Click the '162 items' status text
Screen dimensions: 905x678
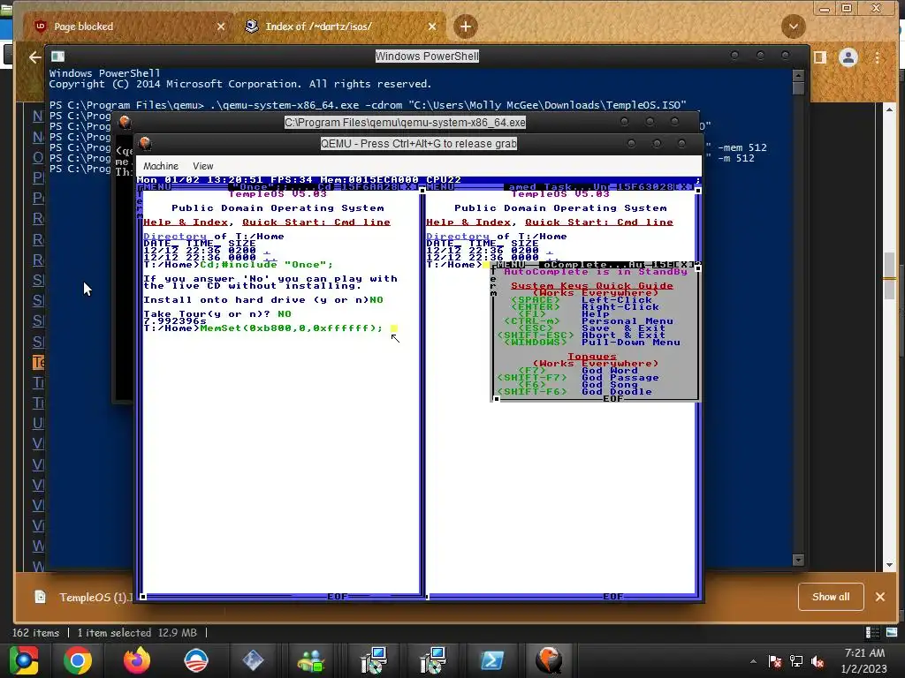pos(35,632)
